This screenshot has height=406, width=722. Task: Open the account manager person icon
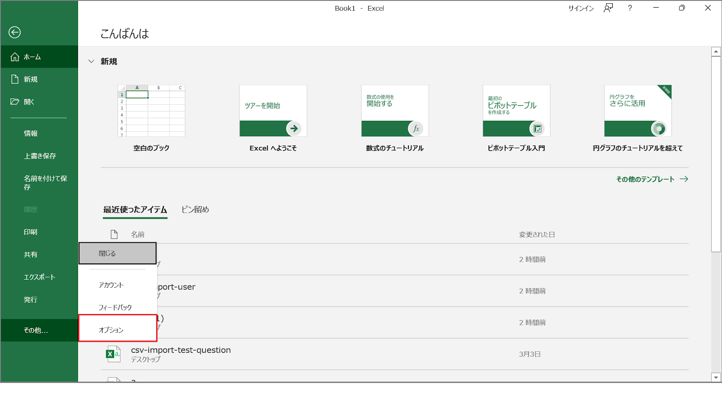pyautogui.click(x=608, y=8)
